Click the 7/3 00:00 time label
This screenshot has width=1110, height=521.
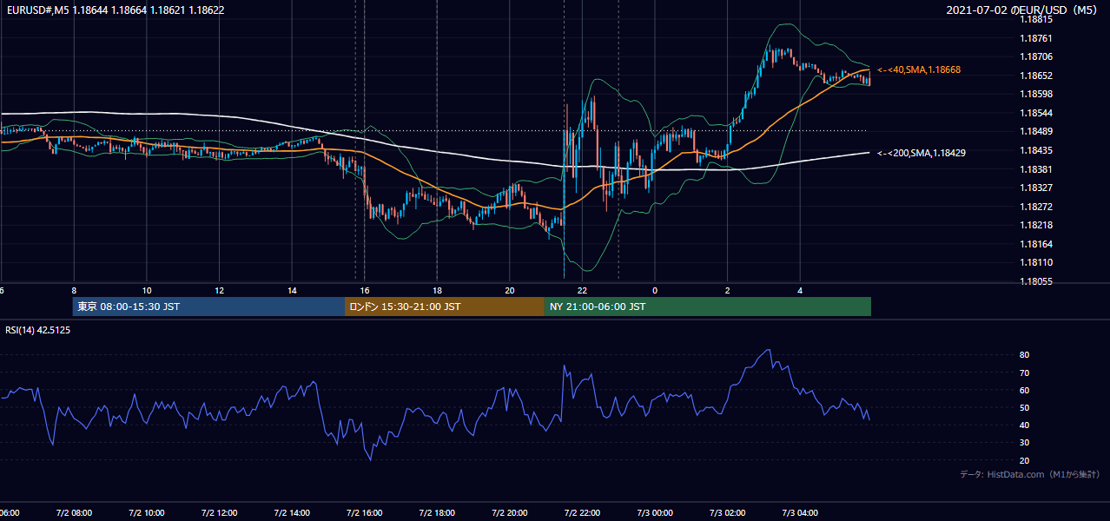pyautogui.click(x=655, y=512)
